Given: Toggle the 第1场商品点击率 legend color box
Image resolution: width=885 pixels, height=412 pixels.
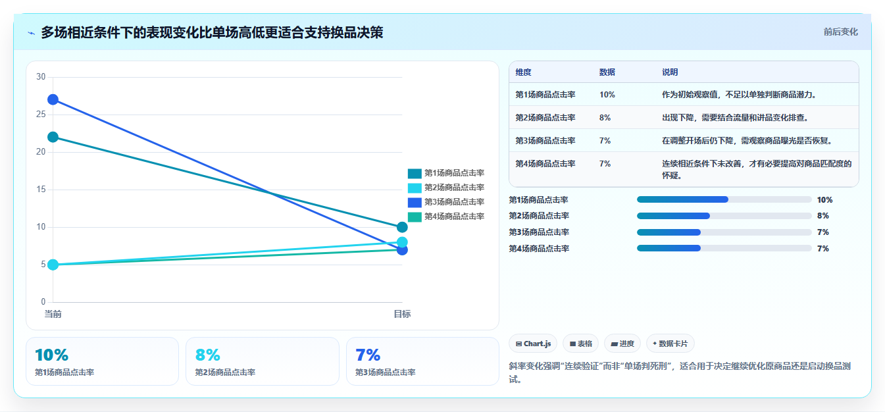Looking at the screenshot, I should point(415,173).
